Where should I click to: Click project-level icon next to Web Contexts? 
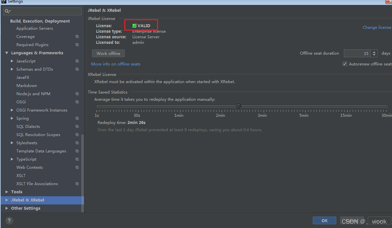tap(77, 167)
